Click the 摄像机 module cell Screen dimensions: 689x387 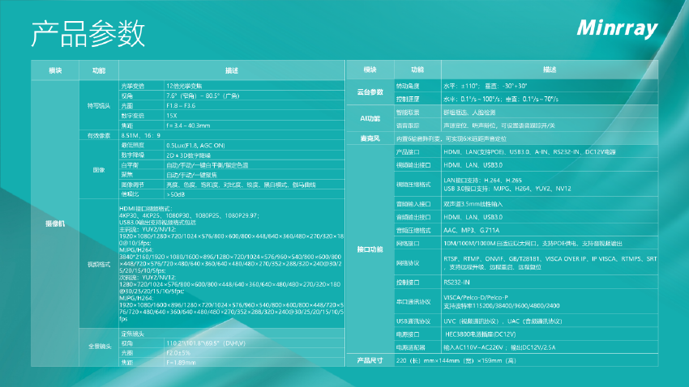[x=55, y=223]
